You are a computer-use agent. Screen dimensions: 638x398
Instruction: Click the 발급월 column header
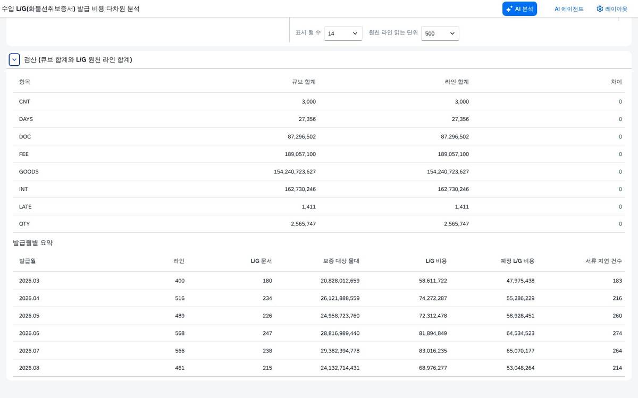tap(27, 261)
